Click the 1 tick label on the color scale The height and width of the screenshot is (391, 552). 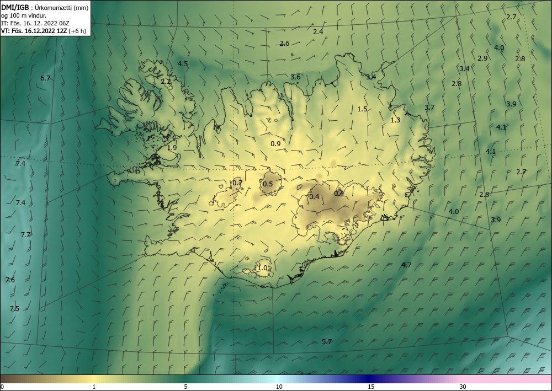[94, 387]
